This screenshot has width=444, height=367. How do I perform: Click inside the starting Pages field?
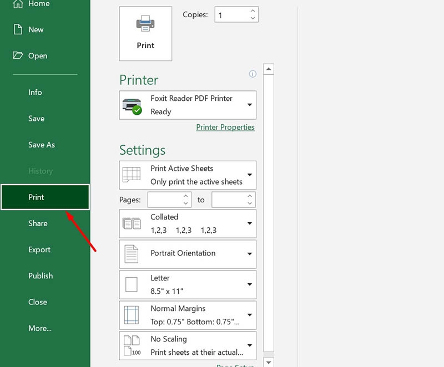pos(165,200)
